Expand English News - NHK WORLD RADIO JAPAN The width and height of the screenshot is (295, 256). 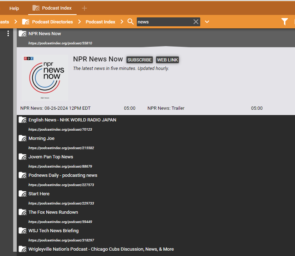[72, 120]
